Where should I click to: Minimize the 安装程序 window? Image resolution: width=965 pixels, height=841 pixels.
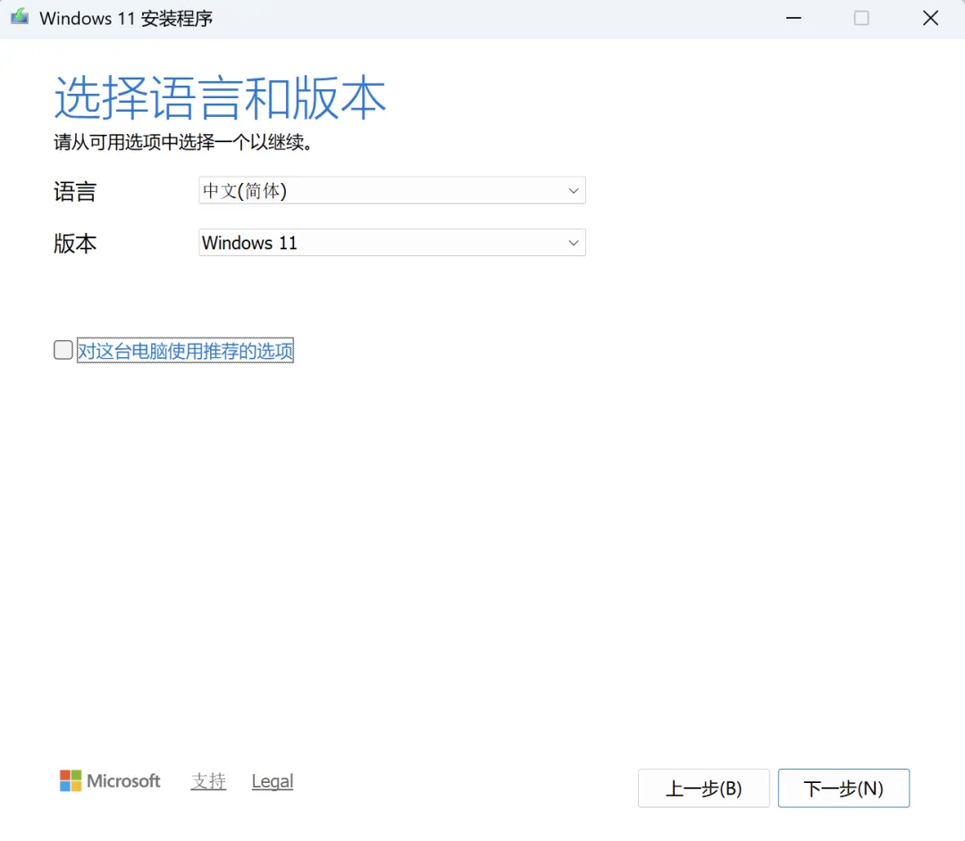[x=793, y=17]
